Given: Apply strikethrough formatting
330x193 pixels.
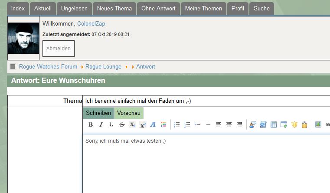Looking at the screenshot, I should tap(122, 125).
